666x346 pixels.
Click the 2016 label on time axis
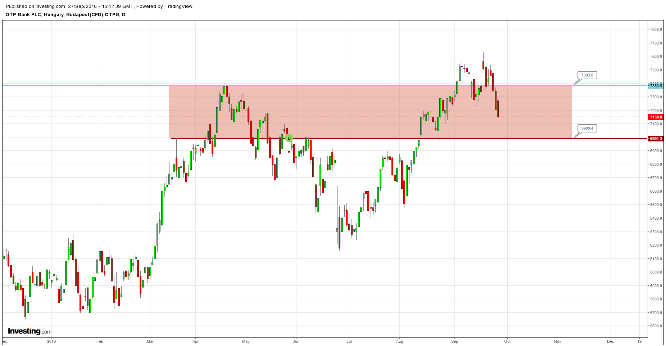pos(51,341)
